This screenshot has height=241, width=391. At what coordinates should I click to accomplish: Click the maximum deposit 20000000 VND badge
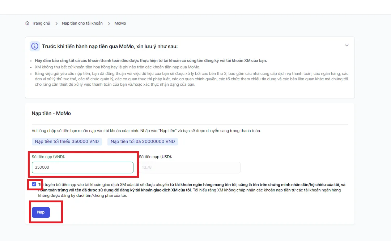point(143,141)
